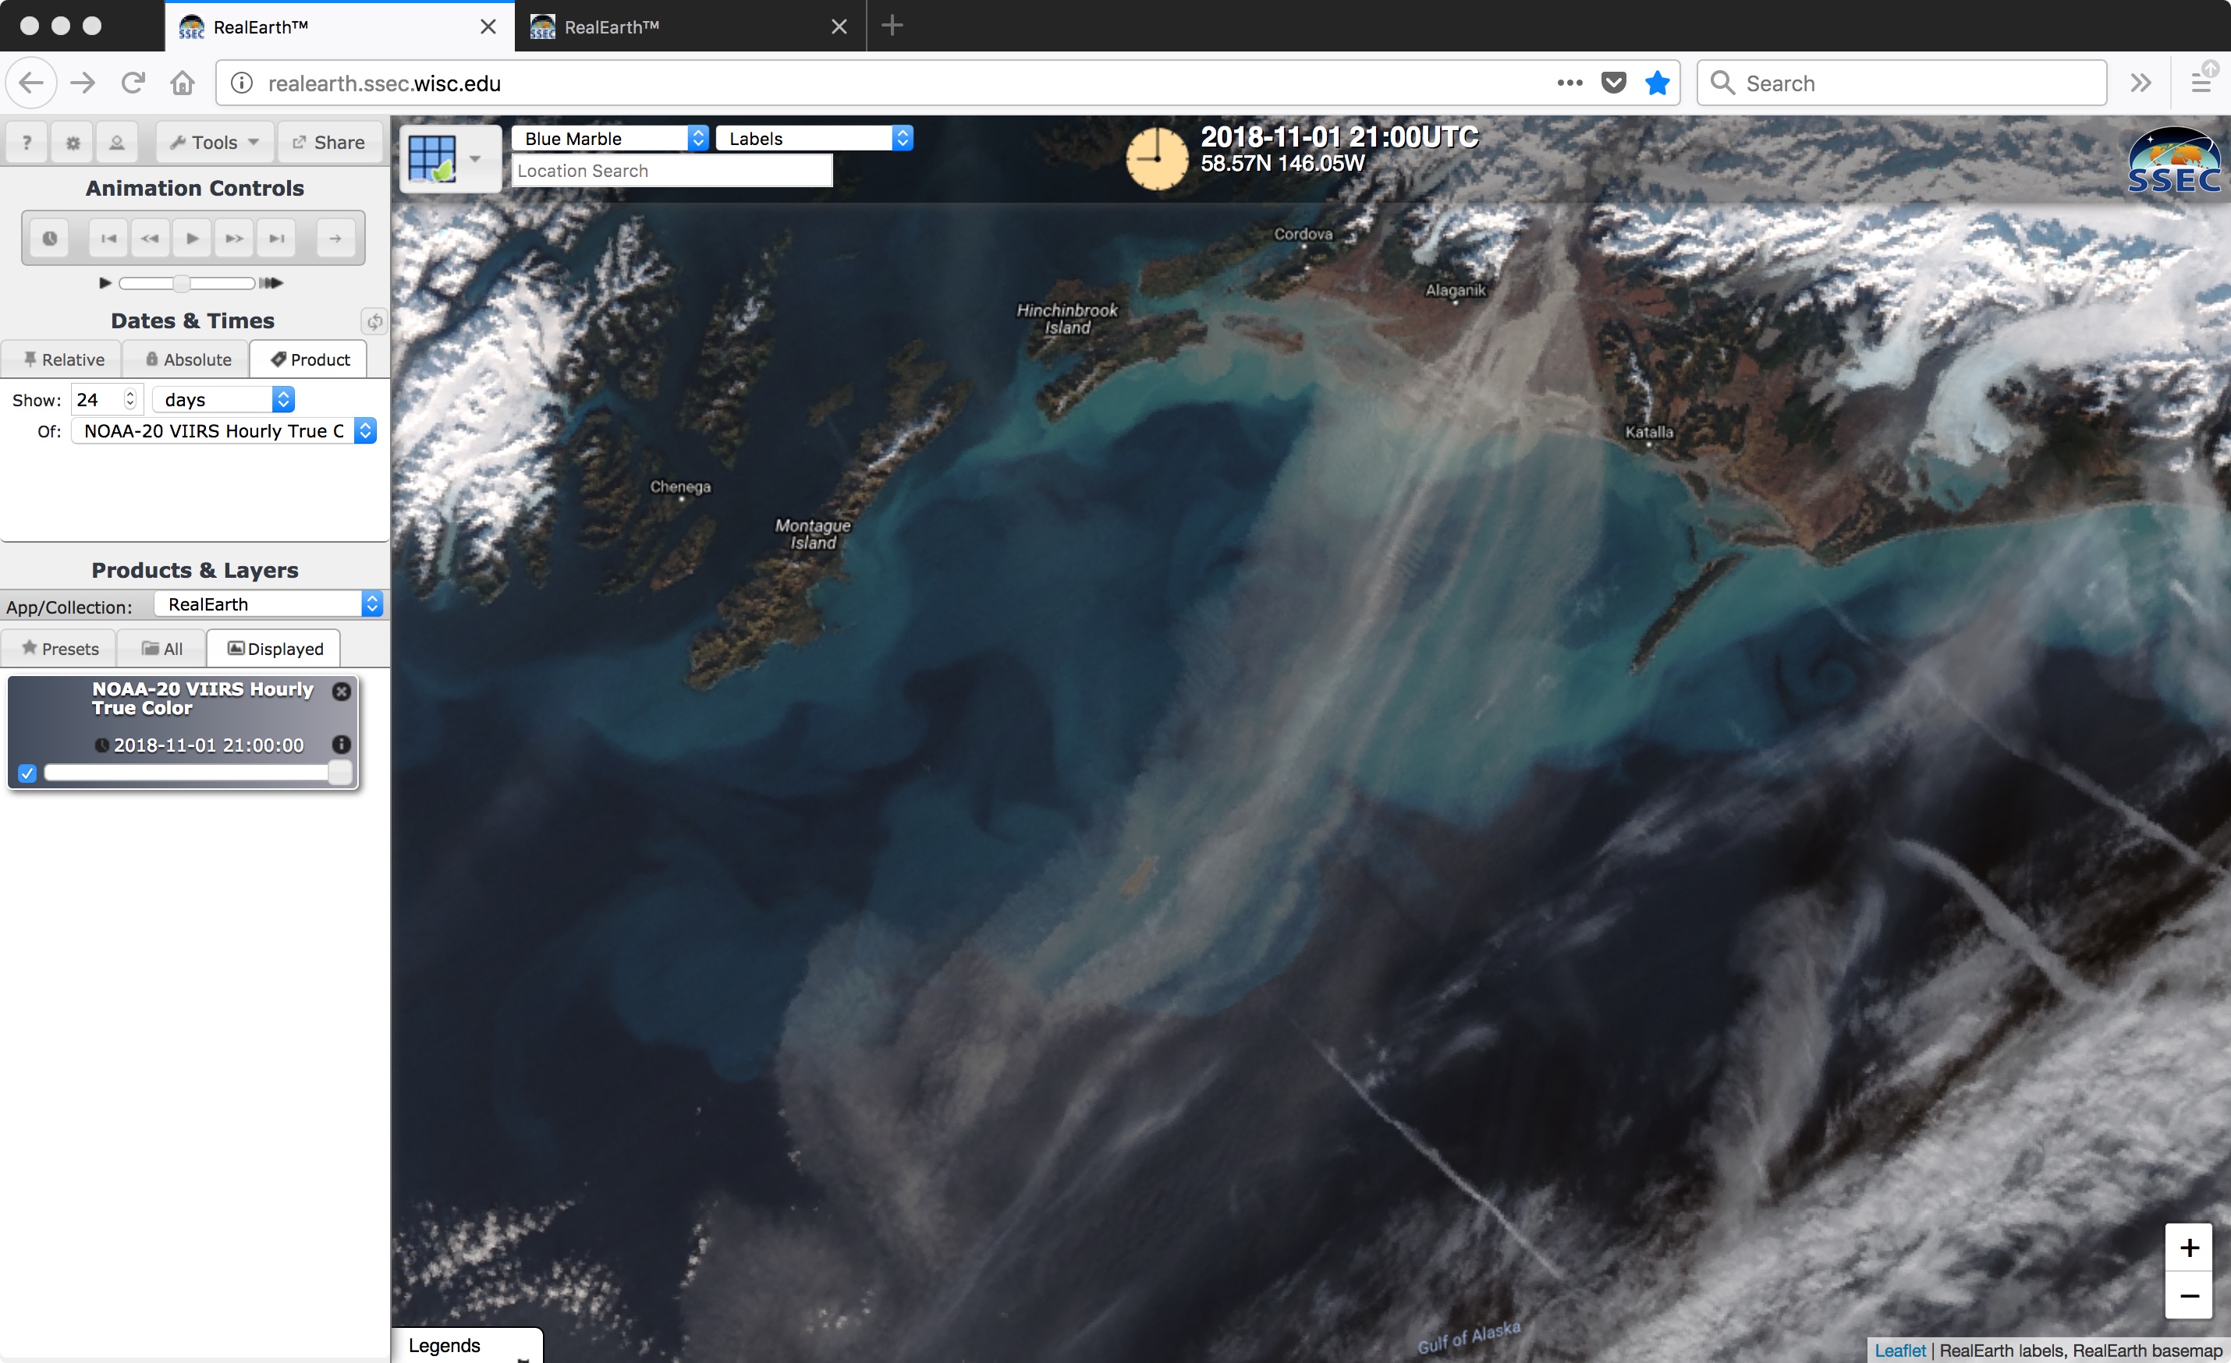2231x1363 pixels.
Task: Click the Location Search field
Action: 672,170
